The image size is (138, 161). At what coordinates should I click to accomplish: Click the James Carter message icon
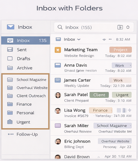click(x=58, y=80)
